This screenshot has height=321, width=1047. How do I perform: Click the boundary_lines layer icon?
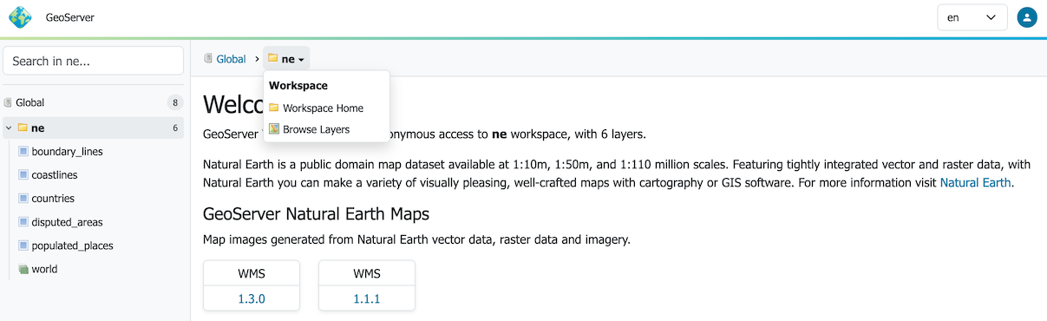coord(23,151)
